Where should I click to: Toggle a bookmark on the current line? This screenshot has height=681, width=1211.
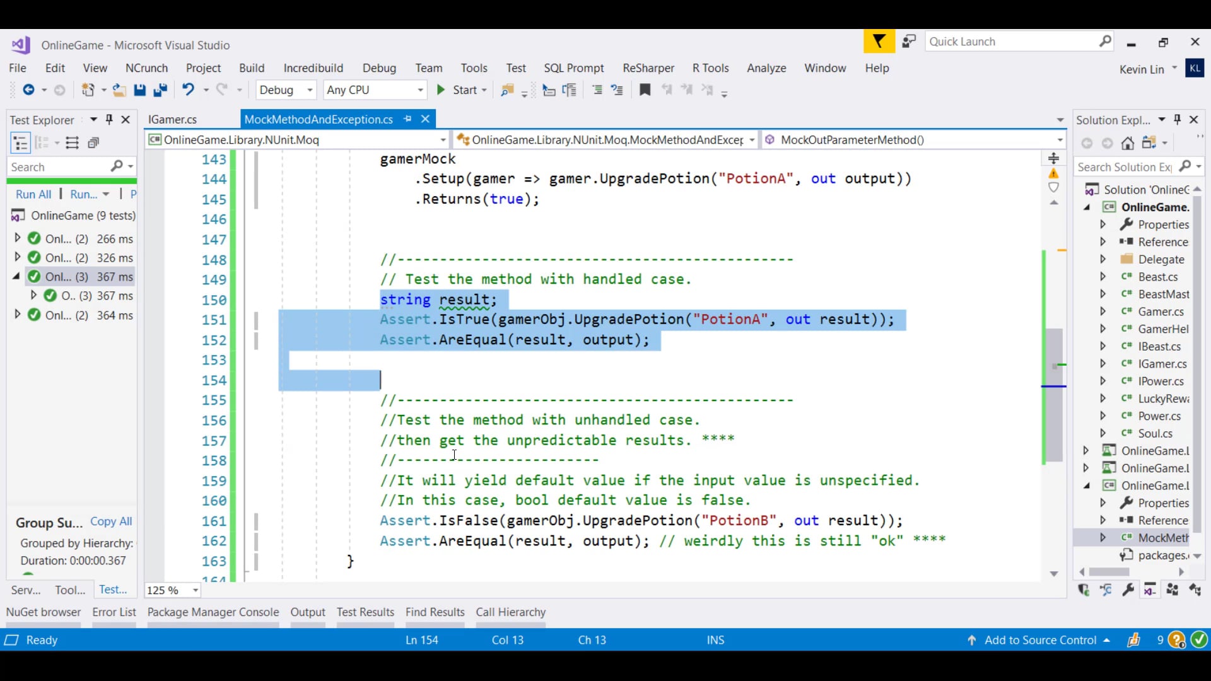click(645, 90)
